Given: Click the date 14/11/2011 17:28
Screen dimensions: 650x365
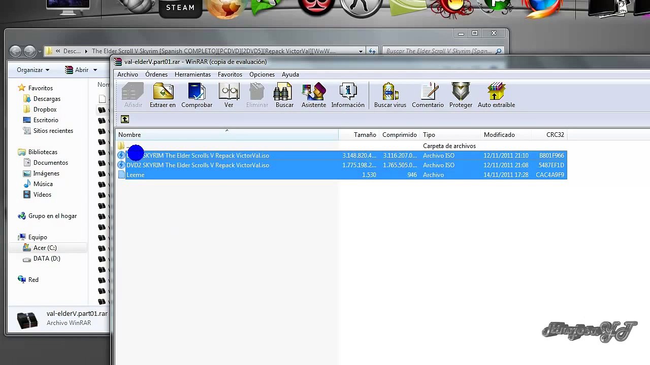Looking at the screenshot, I should tap(506, 175).
